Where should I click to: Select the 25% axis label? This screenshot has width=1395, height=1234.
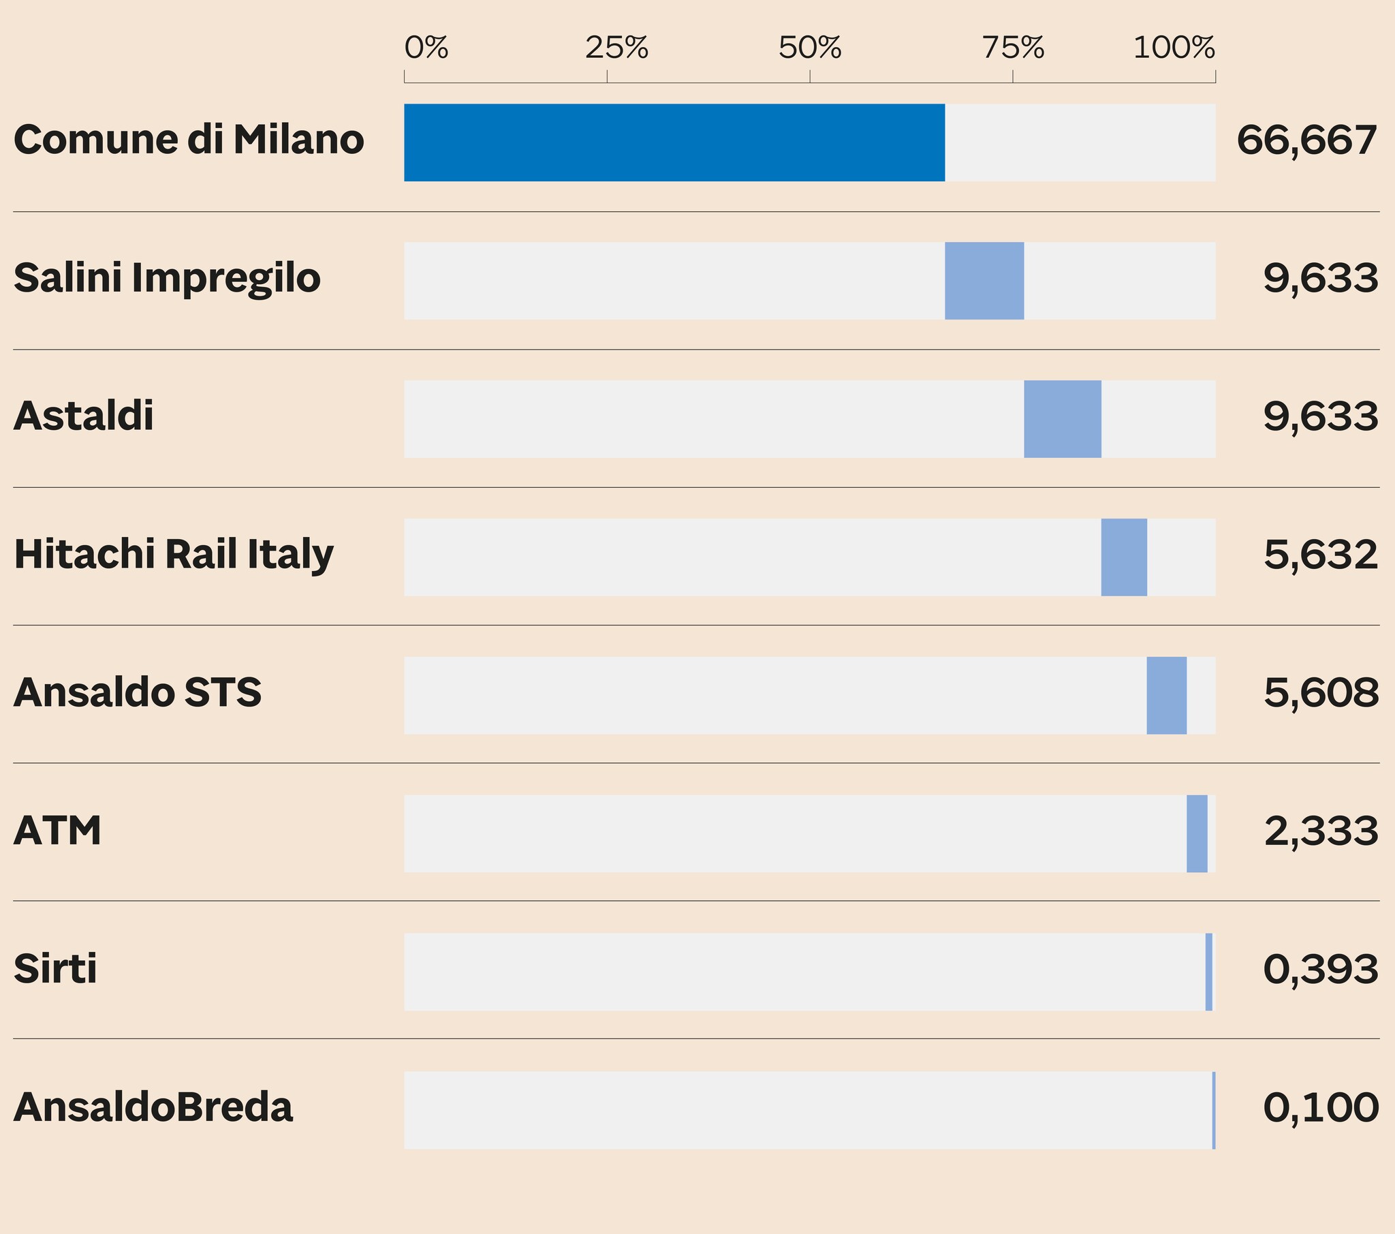coord(616,48)
